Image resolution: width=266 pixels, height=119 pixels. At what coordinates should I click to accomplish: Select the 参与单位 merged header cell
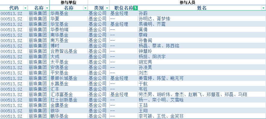tap(69, 2)
